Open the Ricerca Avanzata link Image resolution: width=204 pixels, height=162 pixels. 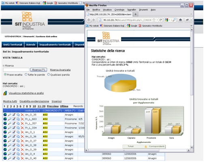coord(60,70)
